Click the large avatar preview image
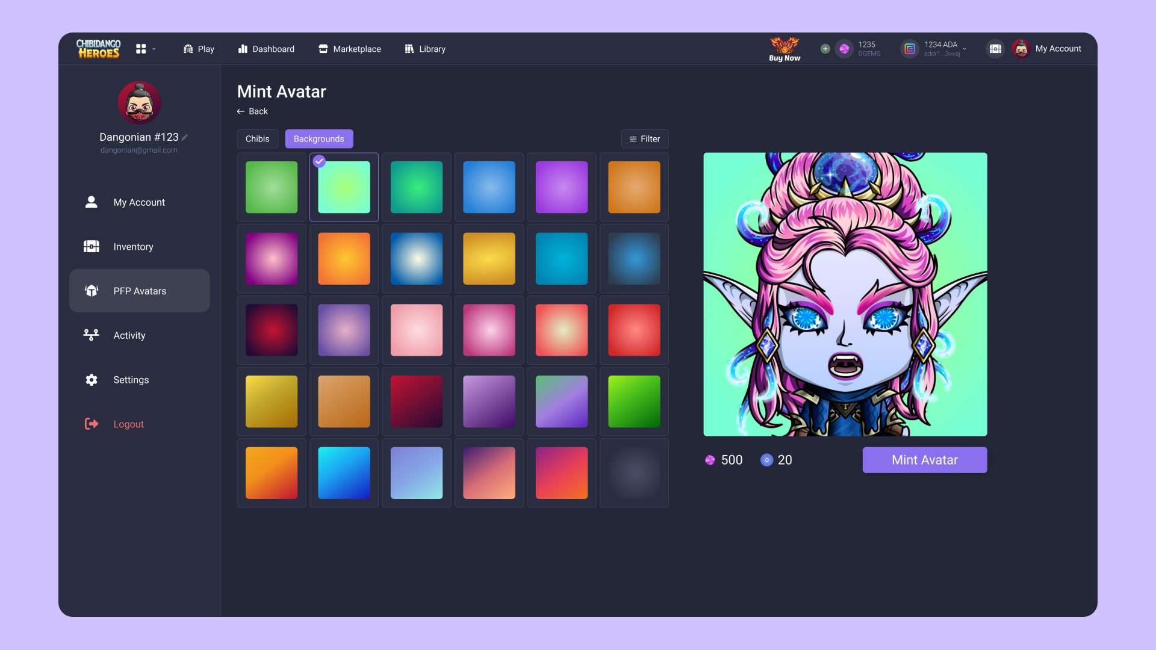1156x650 pixels. pyautogui.click(x=845, y=294)
